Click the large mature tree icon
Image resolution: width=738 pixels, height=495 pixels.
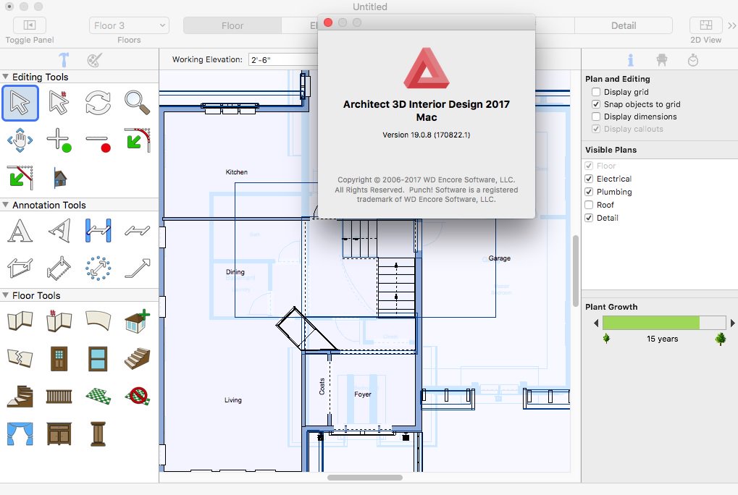pos(721,339)
